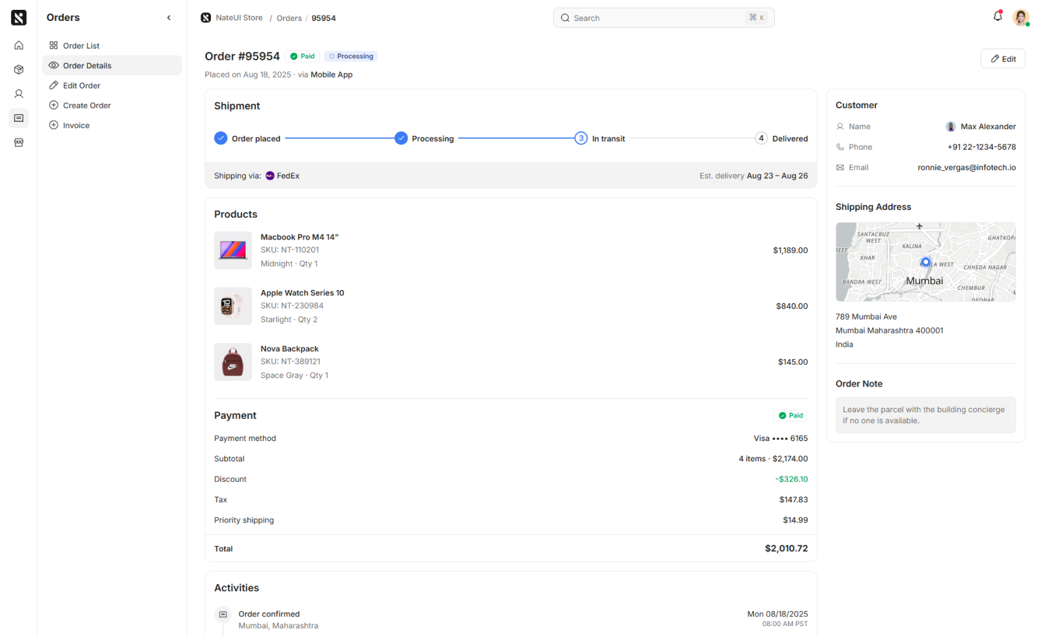Viewport: 1041px width, 636px height.
Task: Open the home icon in the left rail
Action: click(18, 45)
